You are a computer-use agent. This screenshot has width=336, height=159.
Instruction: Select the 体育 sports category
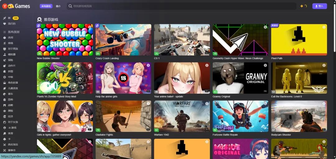8,133
